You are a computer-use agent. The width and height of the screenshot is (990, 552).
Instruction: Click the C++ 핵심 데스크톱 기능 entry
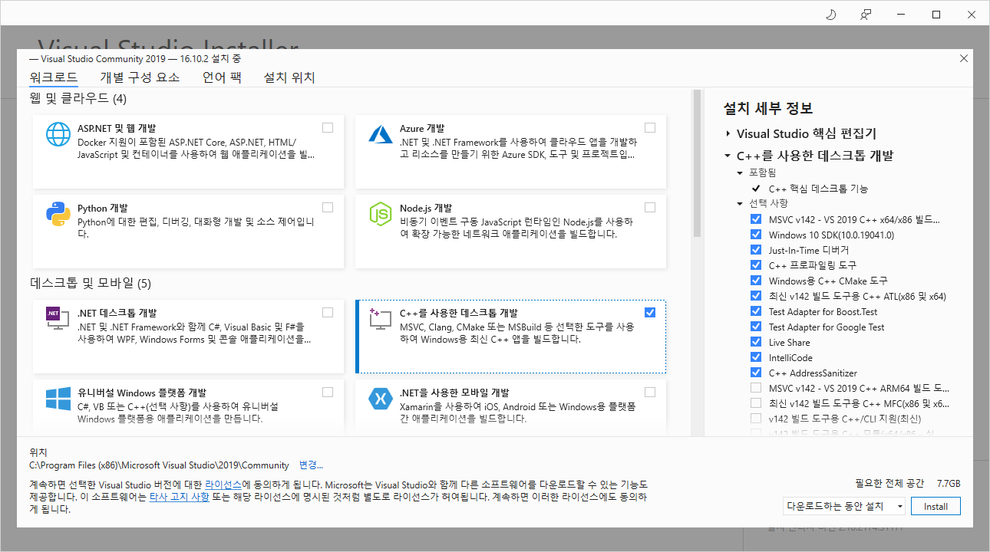pyautogui.click(x=819, y=189)
